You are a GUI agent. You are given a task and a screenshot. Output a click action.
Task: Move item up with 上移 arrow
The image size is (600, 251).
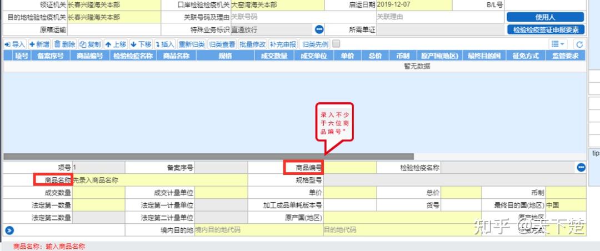pos(116,44)
